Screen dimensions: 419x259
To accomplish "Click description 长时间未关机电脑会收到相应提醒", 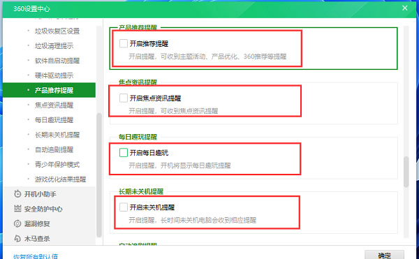I will point(193,221).
